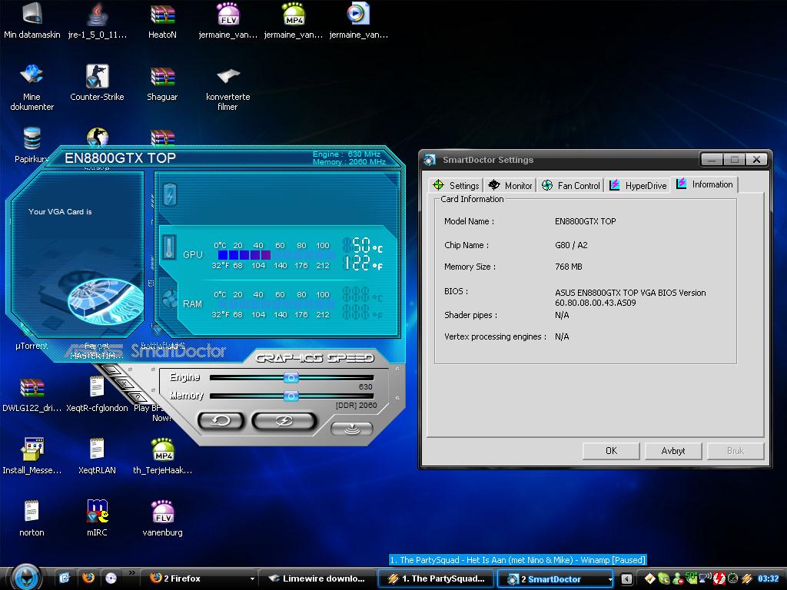
Task: Click SmartDoctor's small minimize button
Action: (111, 371)
